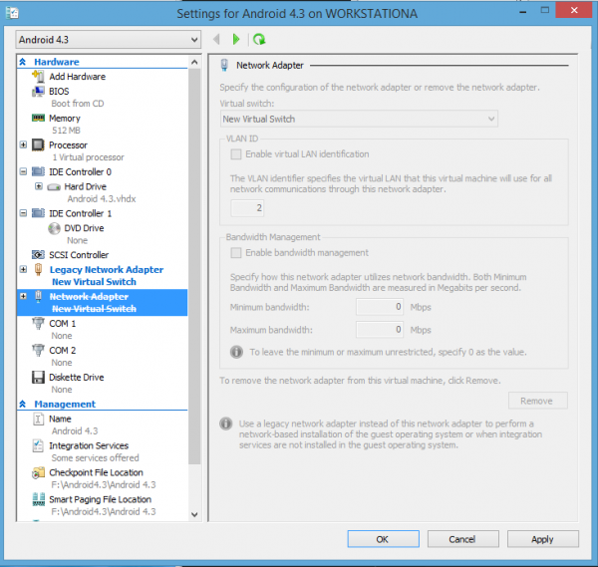Screen dimensions: 598x567
Task: Click the Apply button
Action: click(x=543, y=539)
